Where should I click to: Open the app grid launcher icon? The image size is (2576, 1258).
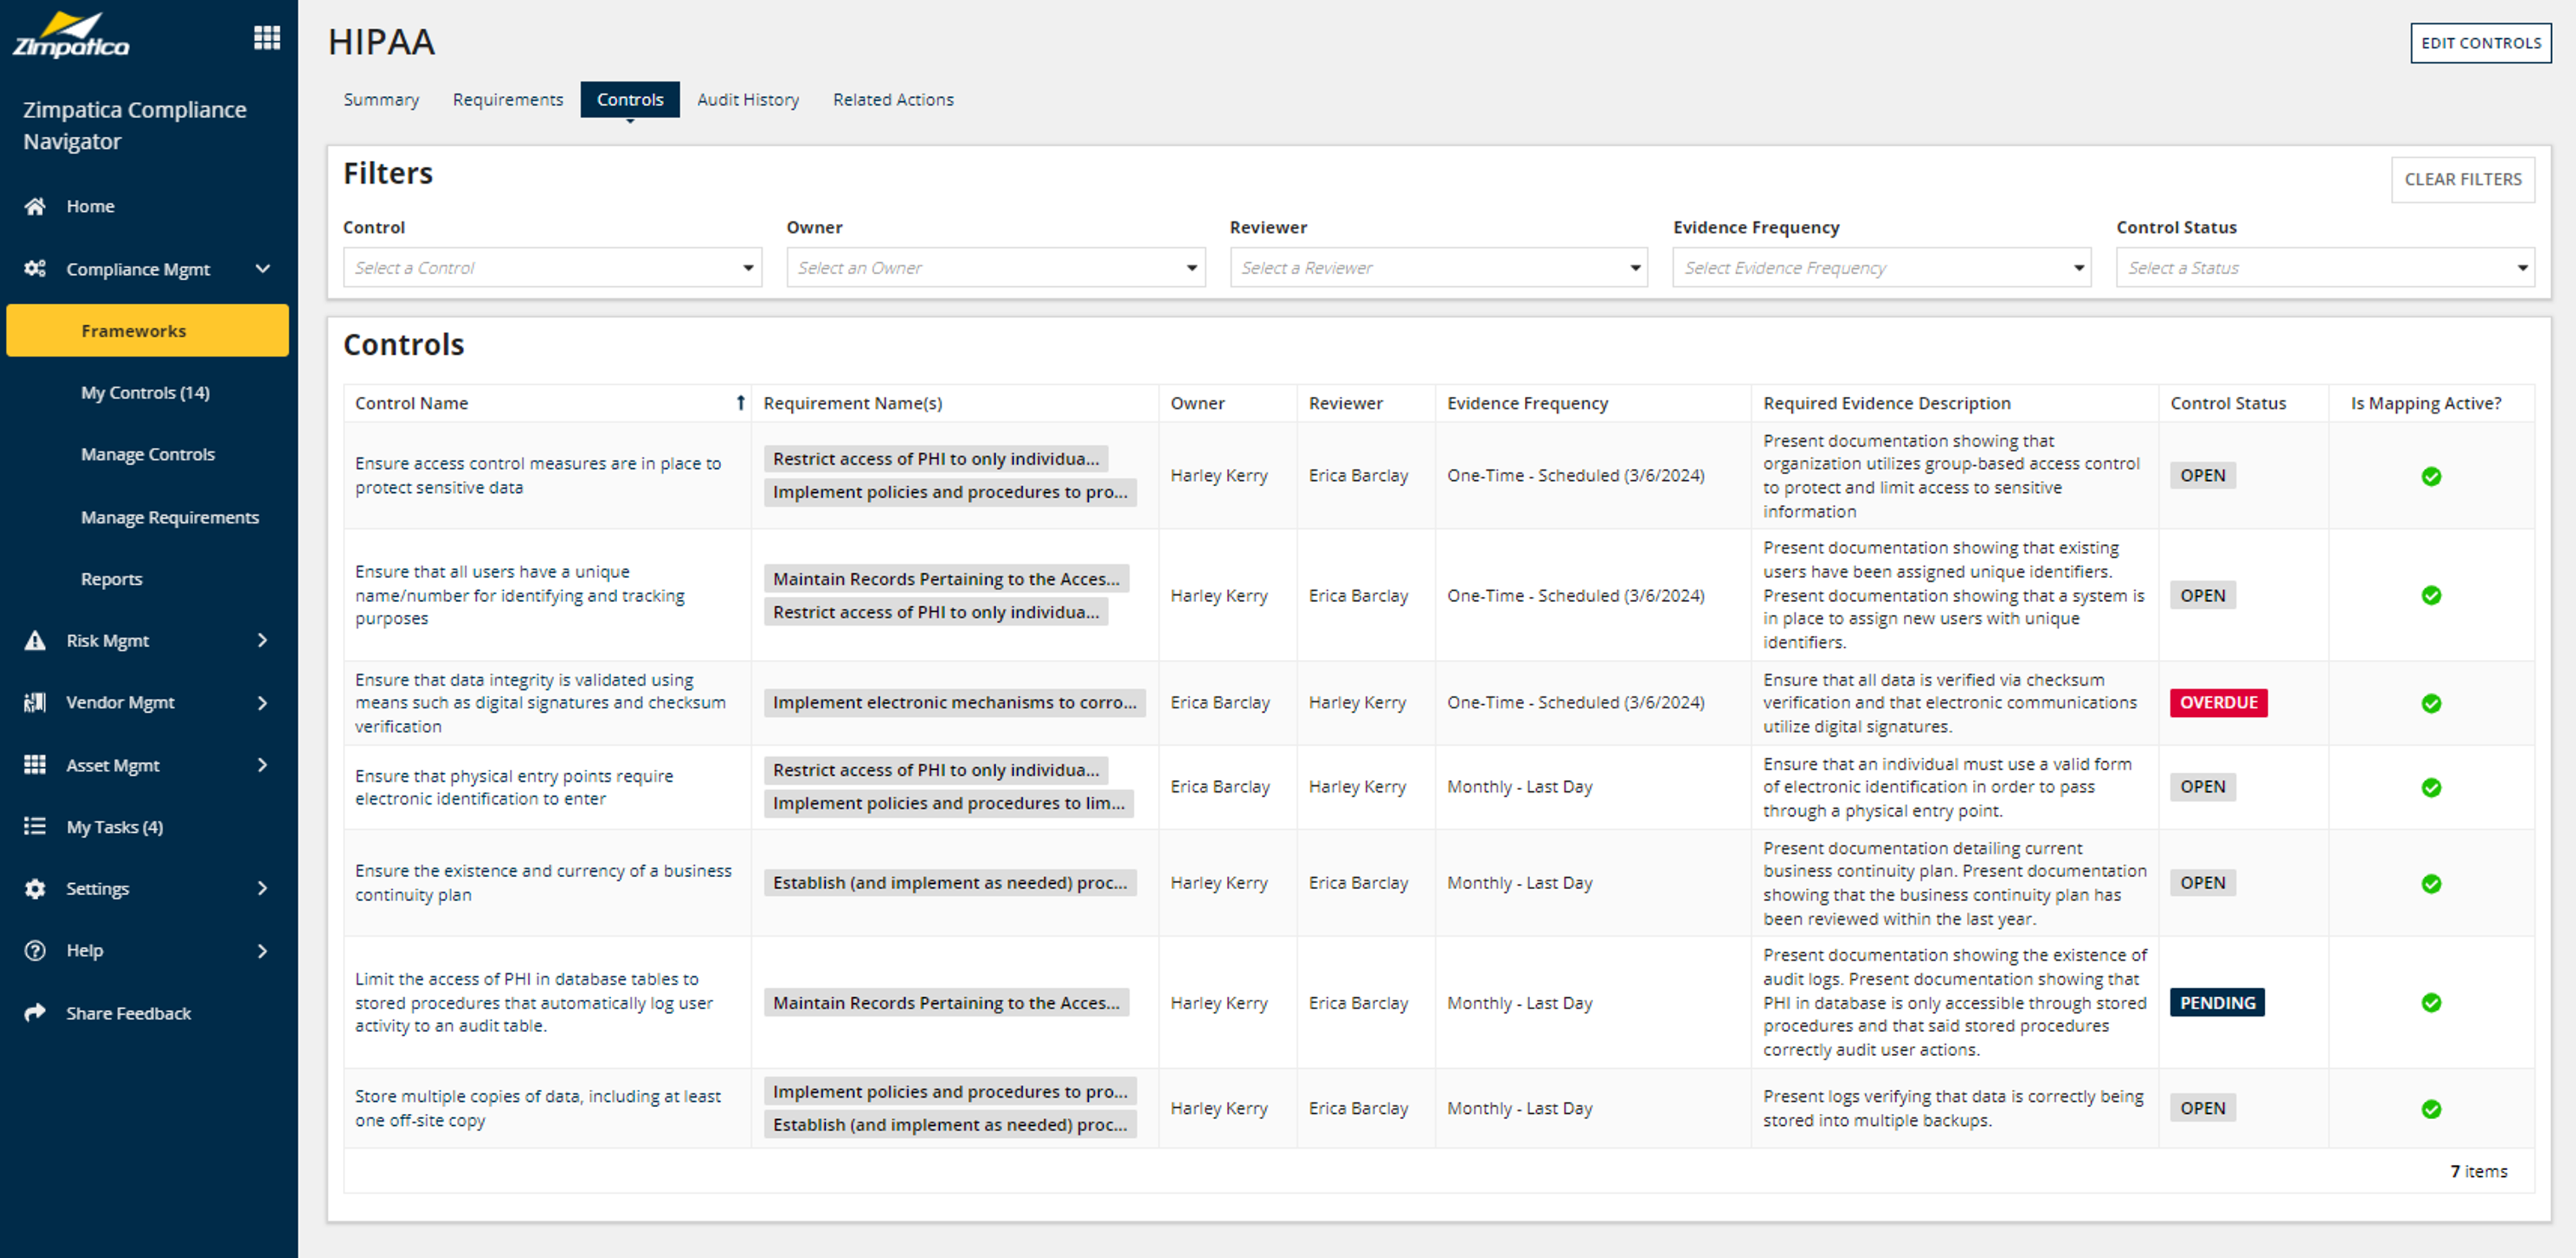click(x=266, y=38)
